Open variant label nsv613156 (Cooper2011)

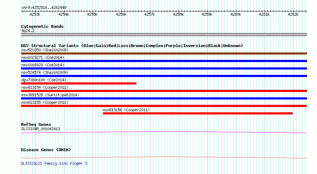[x=126, y=110]
